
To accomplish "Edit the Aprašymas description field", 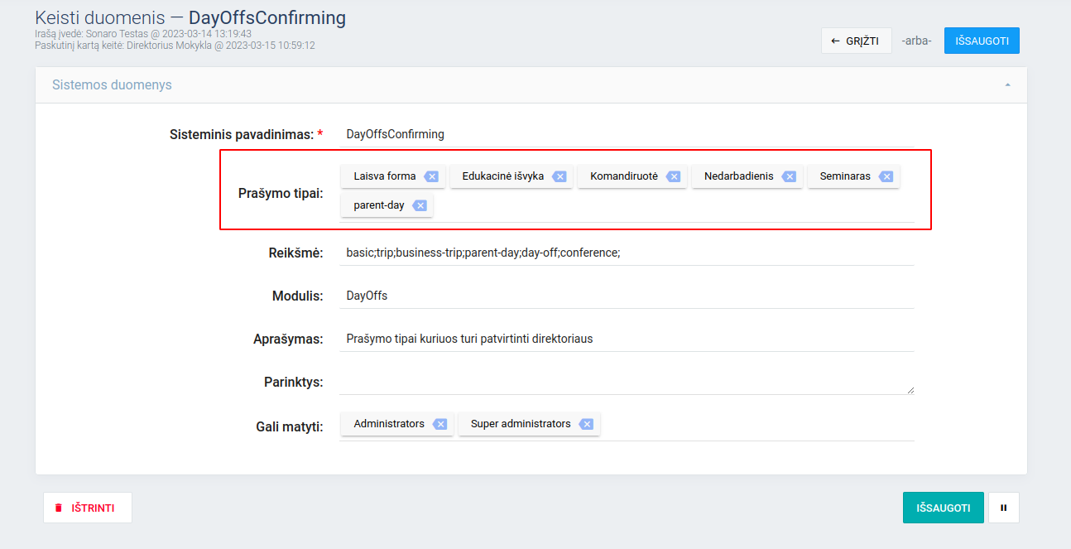I will click(626, 339).
